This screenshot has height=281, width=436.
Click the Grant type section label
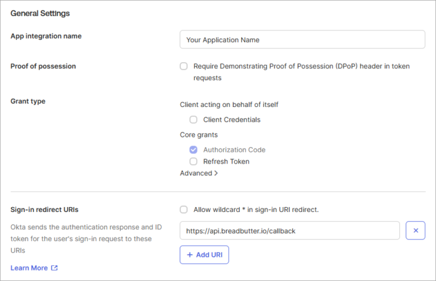tap(28, 101)
